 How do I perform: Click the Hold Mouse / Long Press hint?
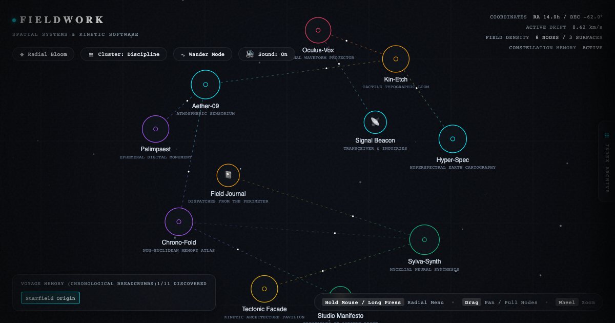click(x=363, y=302)
